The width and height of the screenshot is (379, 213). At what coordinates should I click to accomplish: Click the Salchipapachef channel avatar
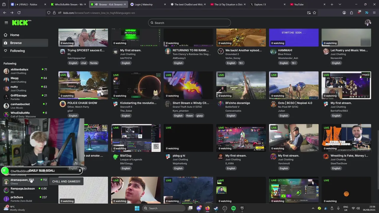point(62,51)
